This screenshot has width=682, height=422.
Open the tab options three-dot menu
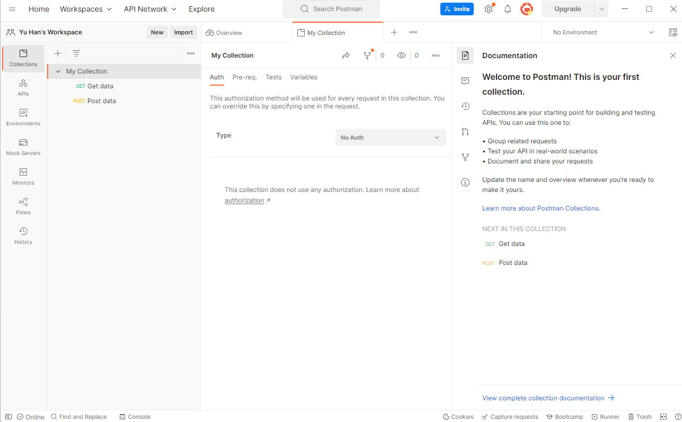pyautogui.click(x=413, y=32)
